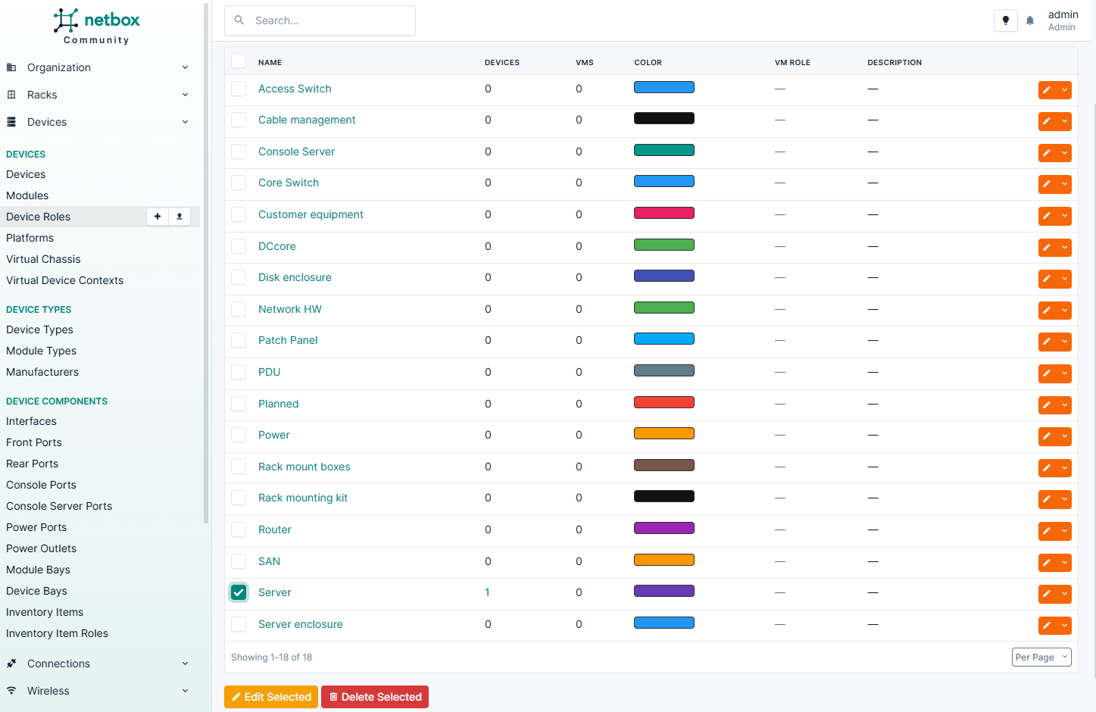Toggle the light bulb theme icon

tap(1005, 20)
